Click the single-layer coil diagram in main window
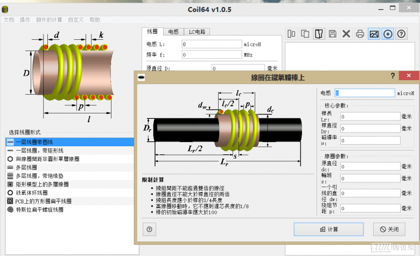 [x=69, y=76]
